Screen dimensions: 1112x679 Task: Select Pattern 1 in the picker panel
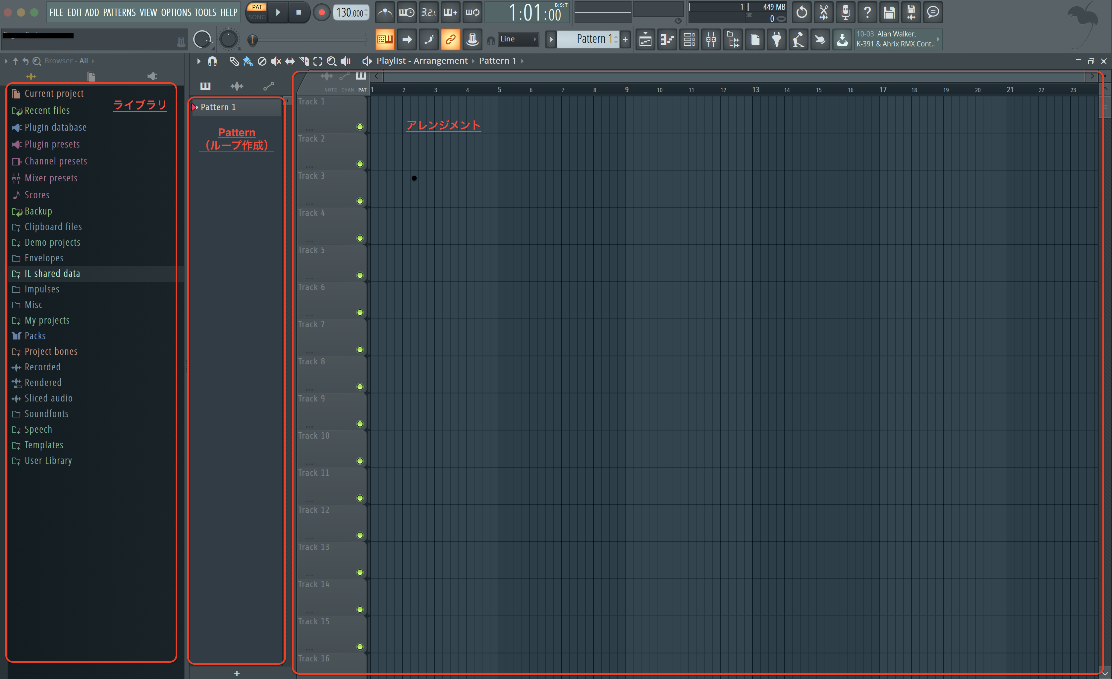pos(237,107)
